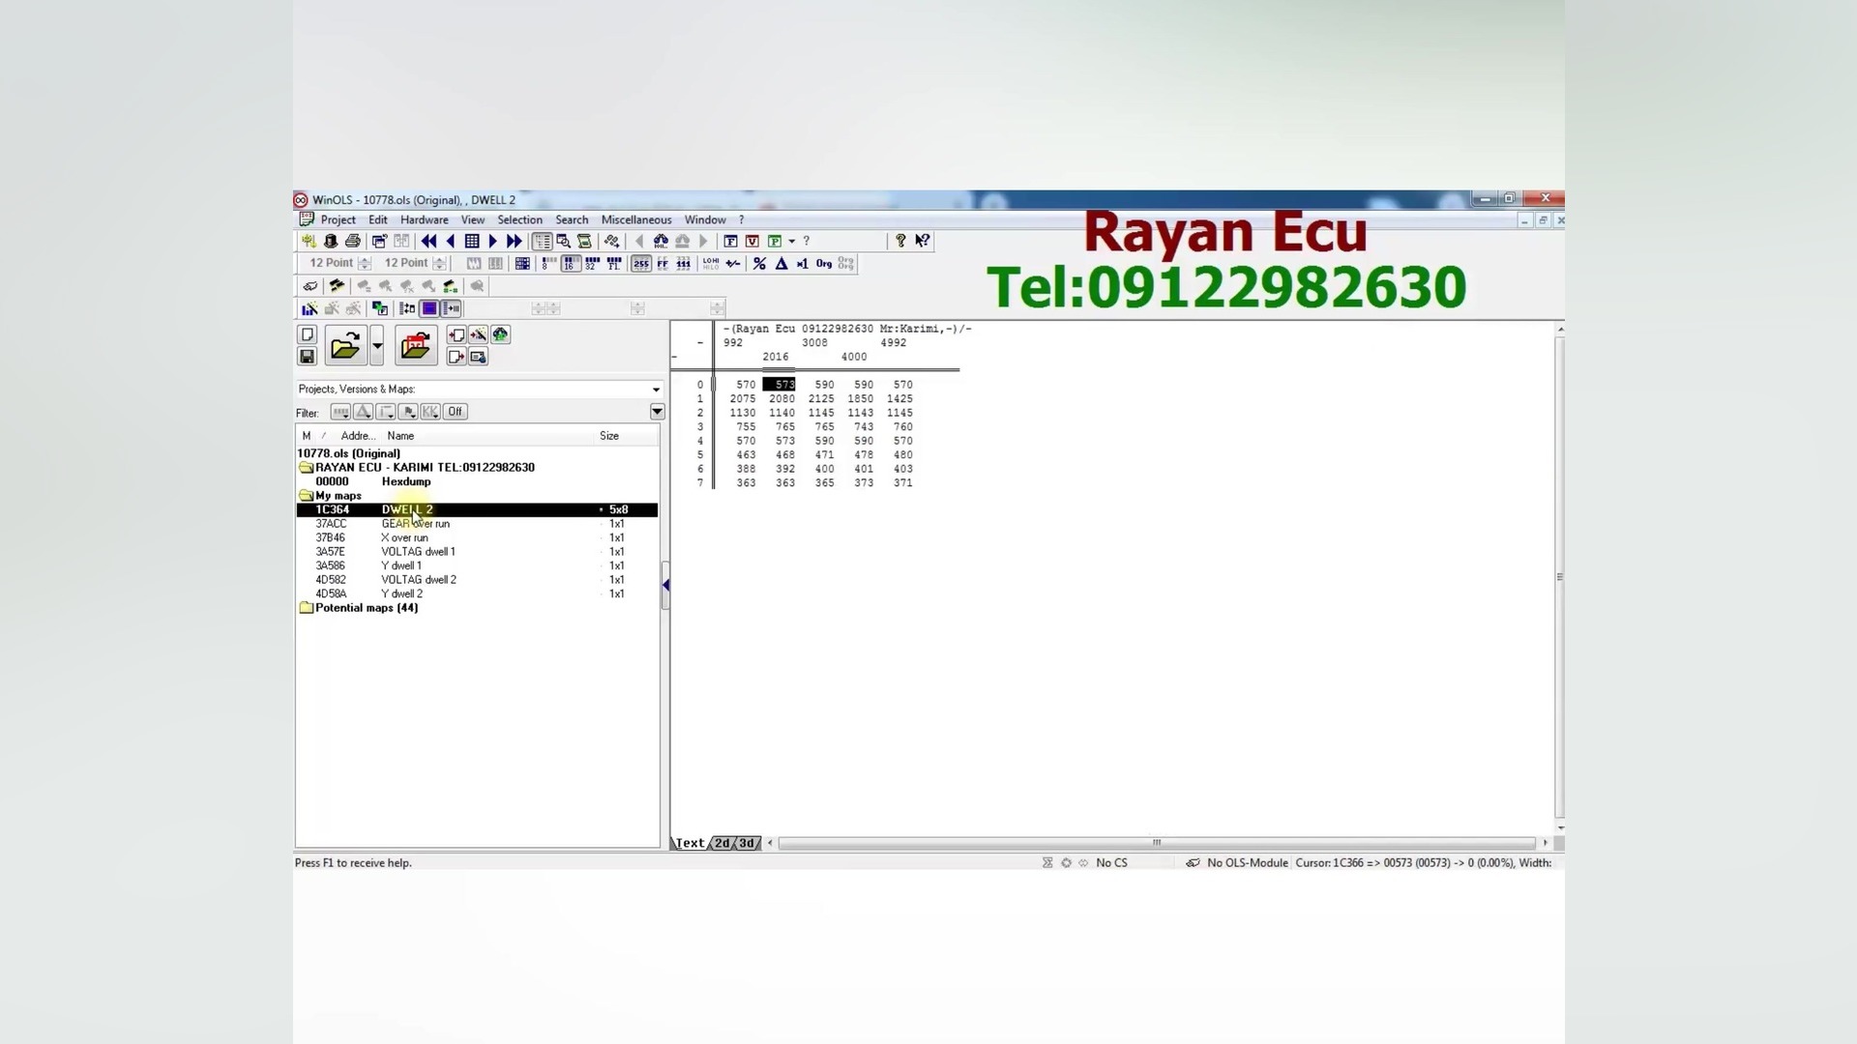Jump to last map with double-right arrows
This screenshot has height=1044, width=1857.
[515, 241]
